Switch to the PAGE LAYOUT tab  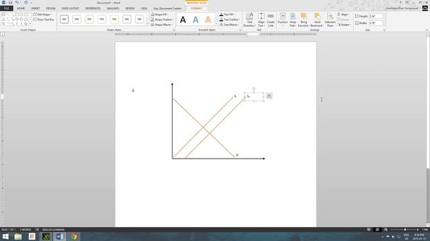(x=70, y=8)
